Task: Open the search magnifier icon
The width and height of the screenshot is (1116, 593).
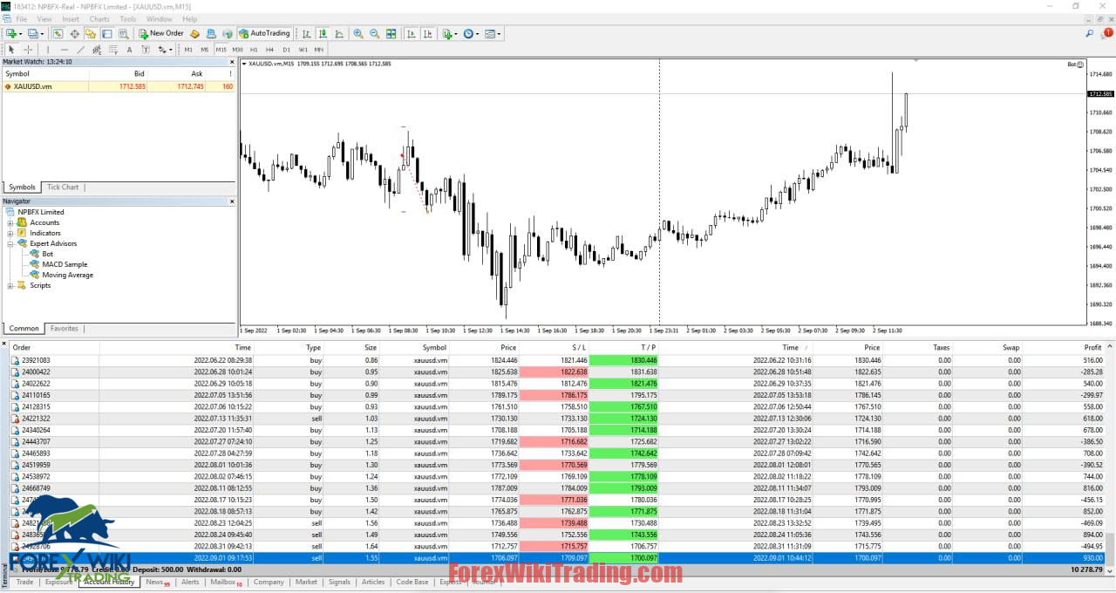Action: click(1090, 34)
